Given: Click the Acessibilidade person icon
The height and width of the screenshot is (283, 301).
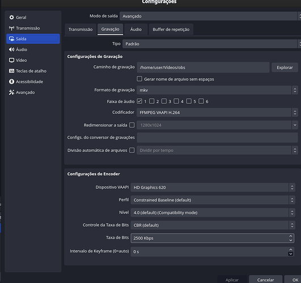Looking at the screenshot, I should click(11, 82).
